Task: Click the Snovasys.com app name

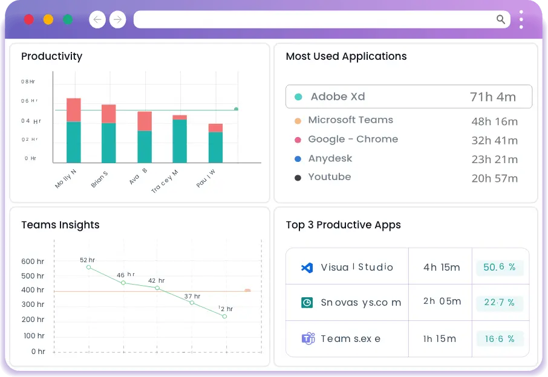Action: (x=361, y=302)
